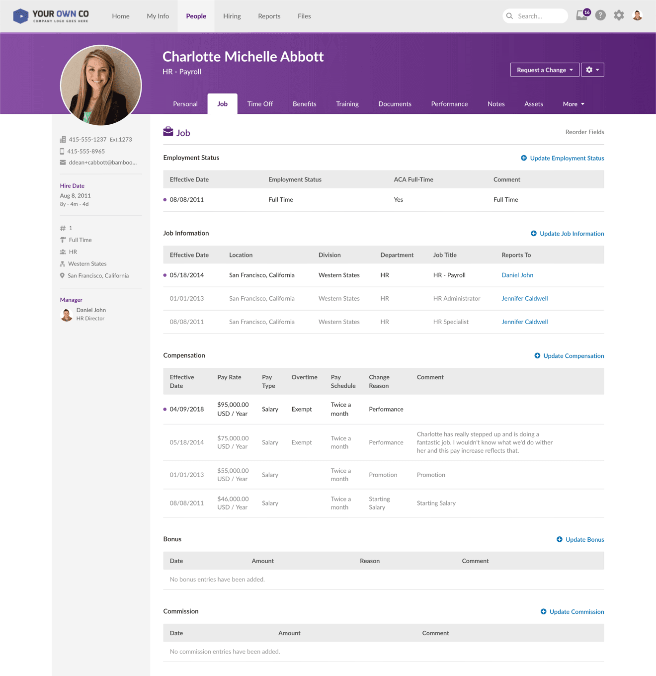
Task: Open Daniel John's profile from the Reports To column
Action: point(517,275)
